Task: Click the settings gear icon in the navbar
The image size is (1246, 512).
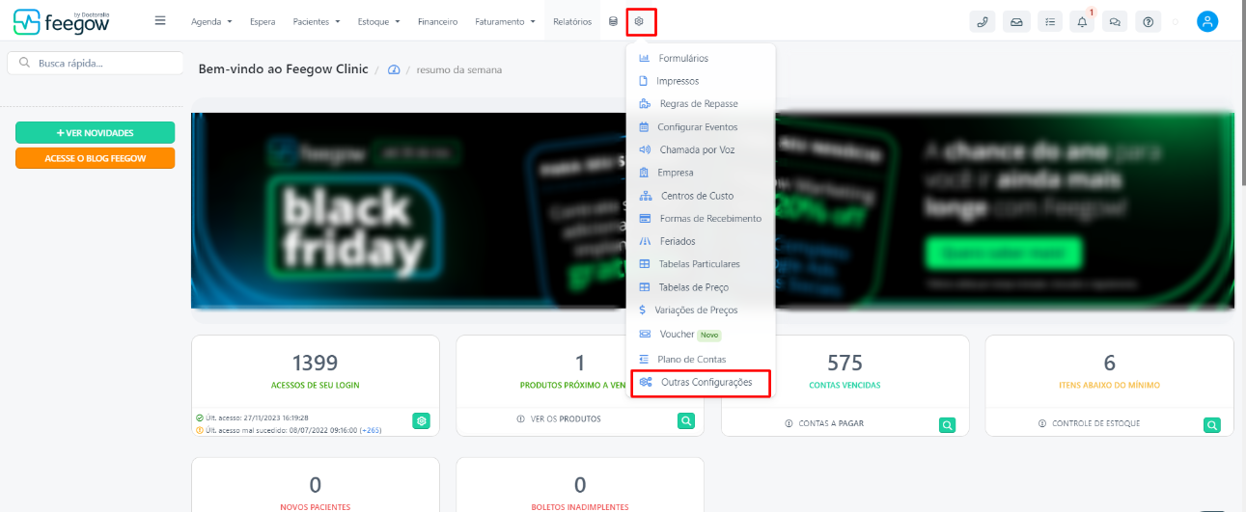Action: pos(639,21)
